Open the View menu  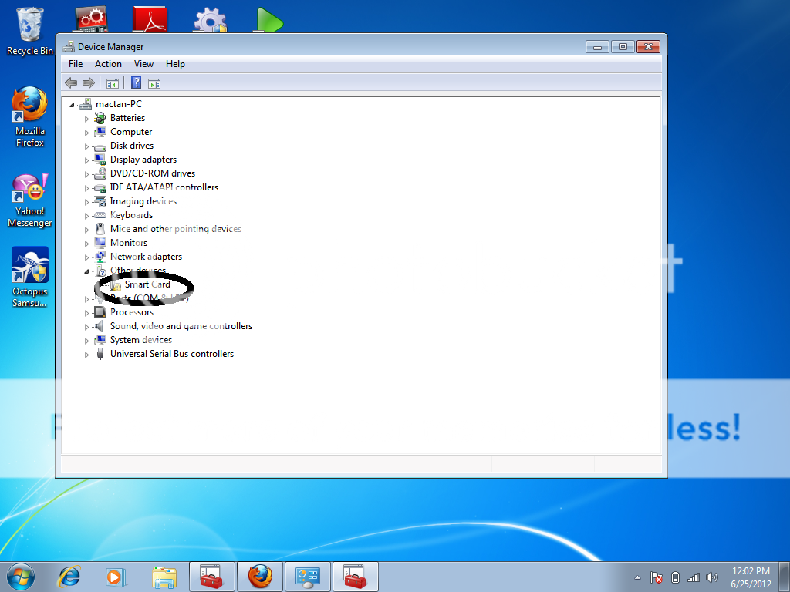(x=143, y=64)
